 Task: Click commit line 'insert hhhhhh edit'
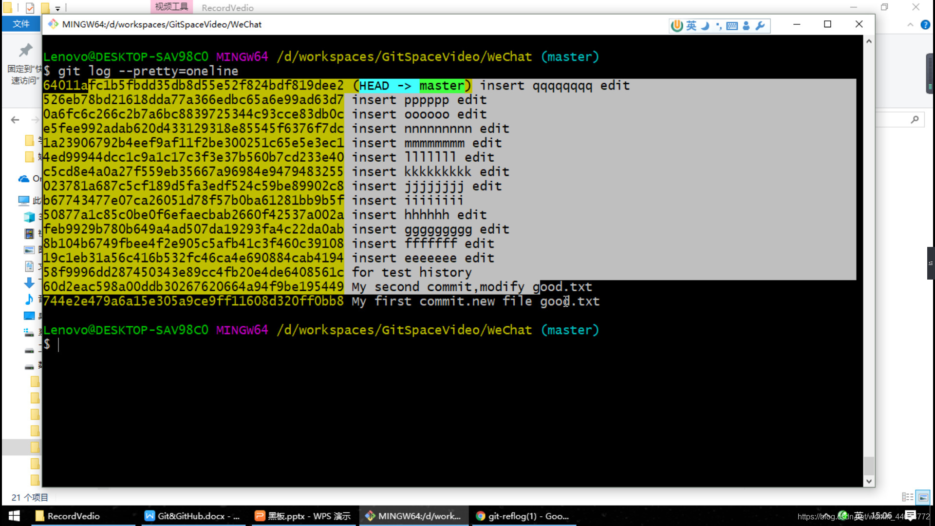(x=419, y=215)
